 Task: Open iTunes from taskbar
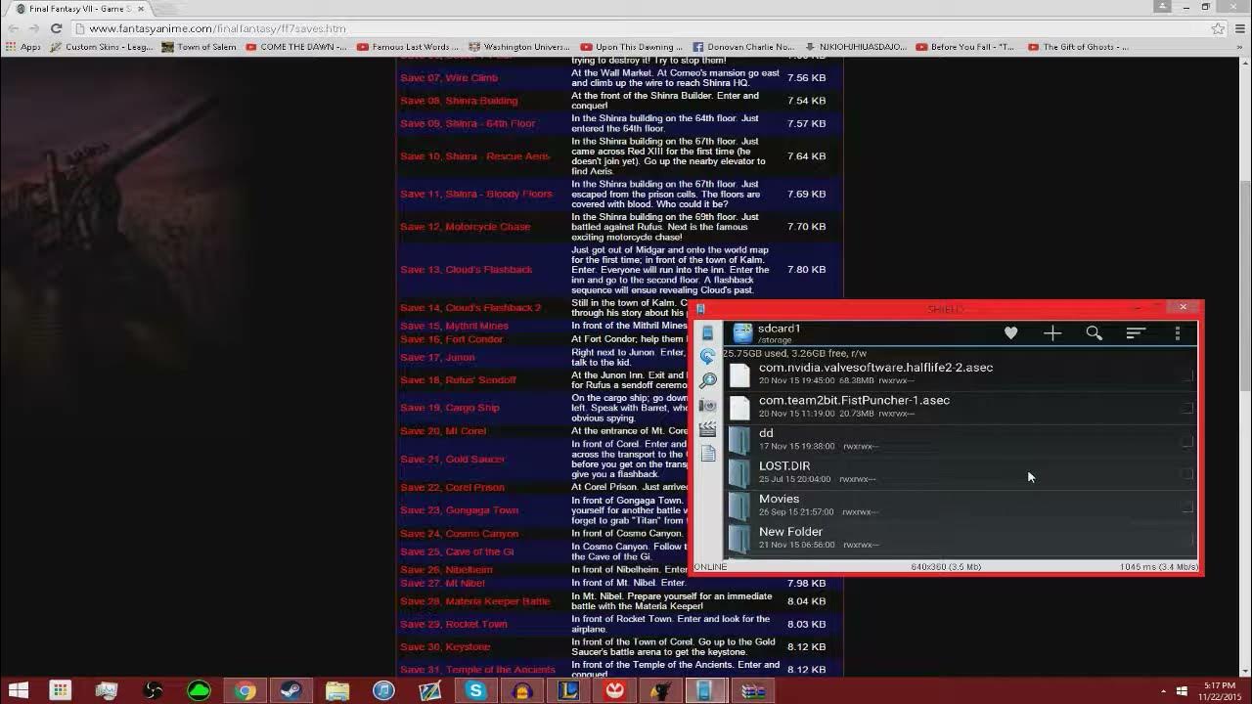pyautogui.click(x=383, y=691)
